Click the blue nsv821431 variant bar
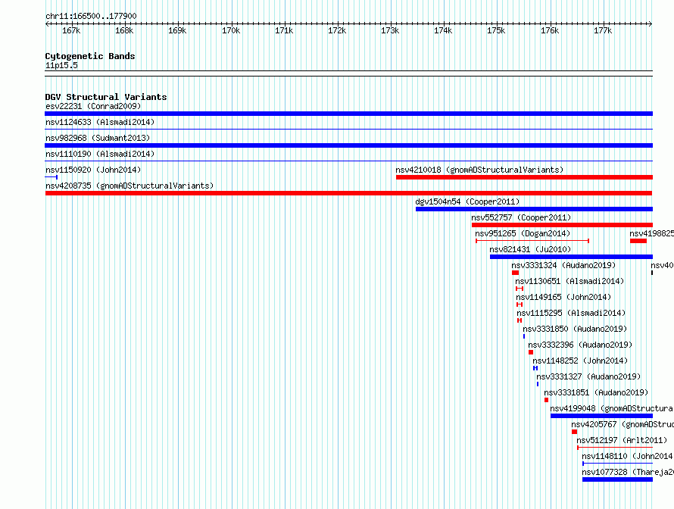The width and height of the screenshot is (674, 509). (x=571, y=257)
